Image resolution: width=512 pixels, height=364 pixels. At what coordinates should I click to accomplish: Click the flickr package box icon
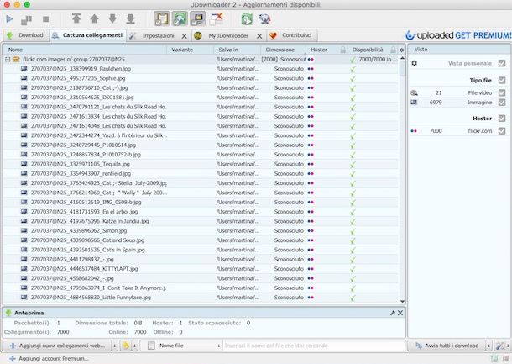pos(16,59)
